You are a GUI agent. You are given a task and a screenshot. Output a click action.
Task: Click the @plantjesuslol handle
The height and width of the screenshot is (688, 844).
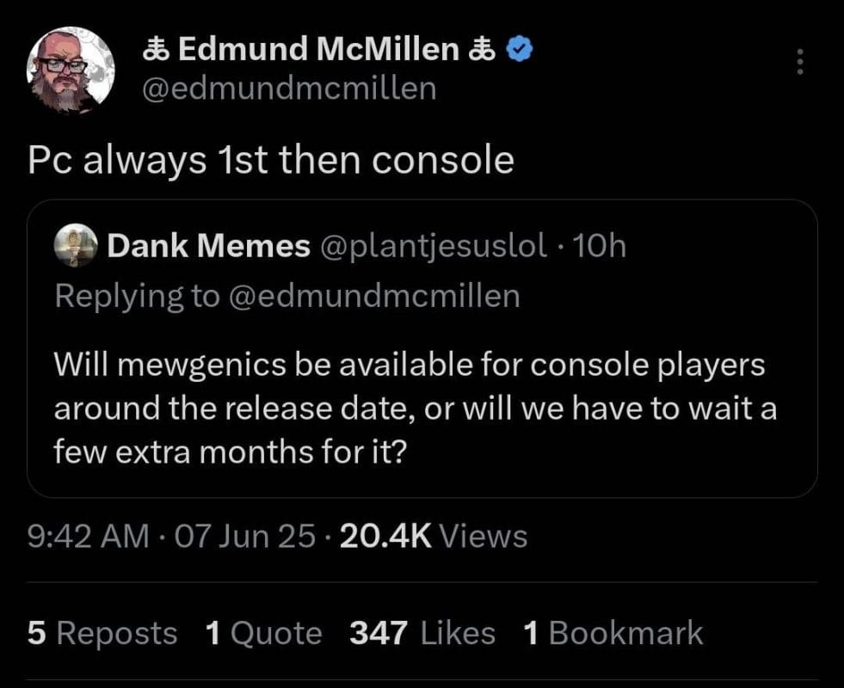(433, 248)
